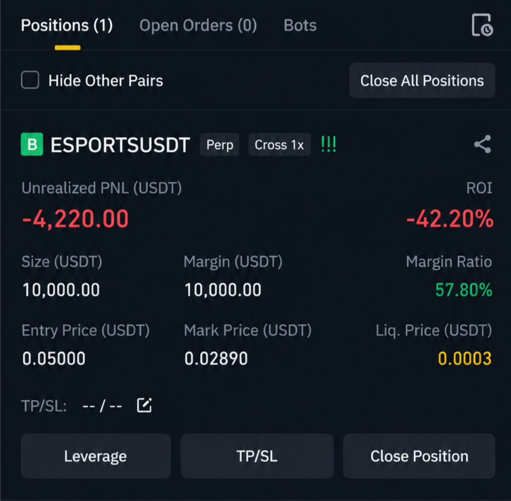Screen dimensions: 511x501
Task: Tap the green ADL indicator bars
Action: tap(329, 144)
